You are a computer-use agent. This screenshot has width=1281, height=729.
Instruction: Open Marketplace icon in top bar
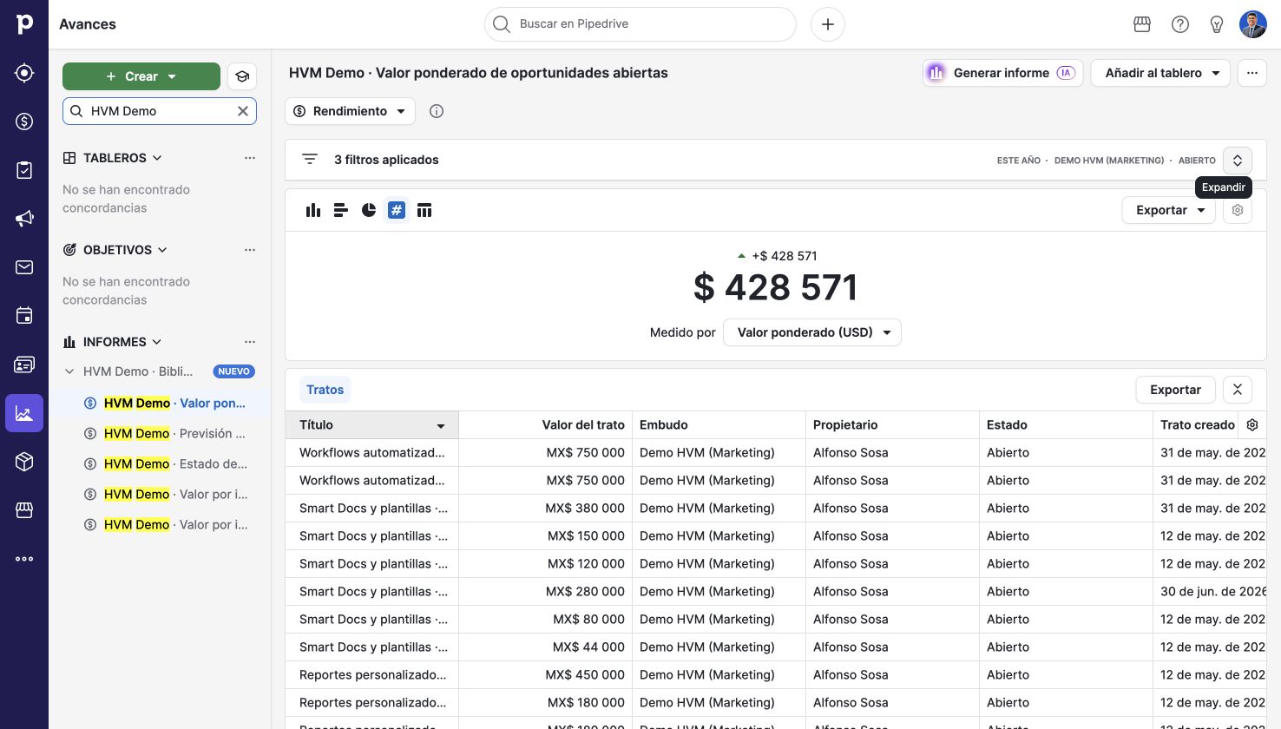[1142, 24]
